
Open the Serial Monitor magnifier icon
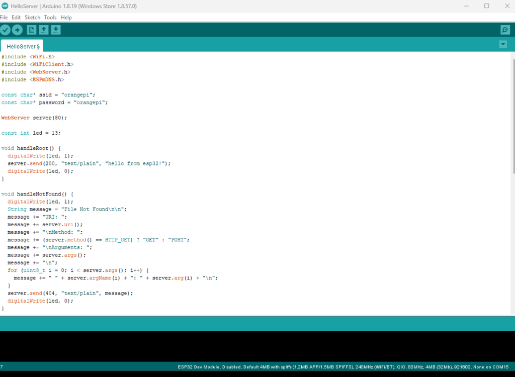(505, 30)
